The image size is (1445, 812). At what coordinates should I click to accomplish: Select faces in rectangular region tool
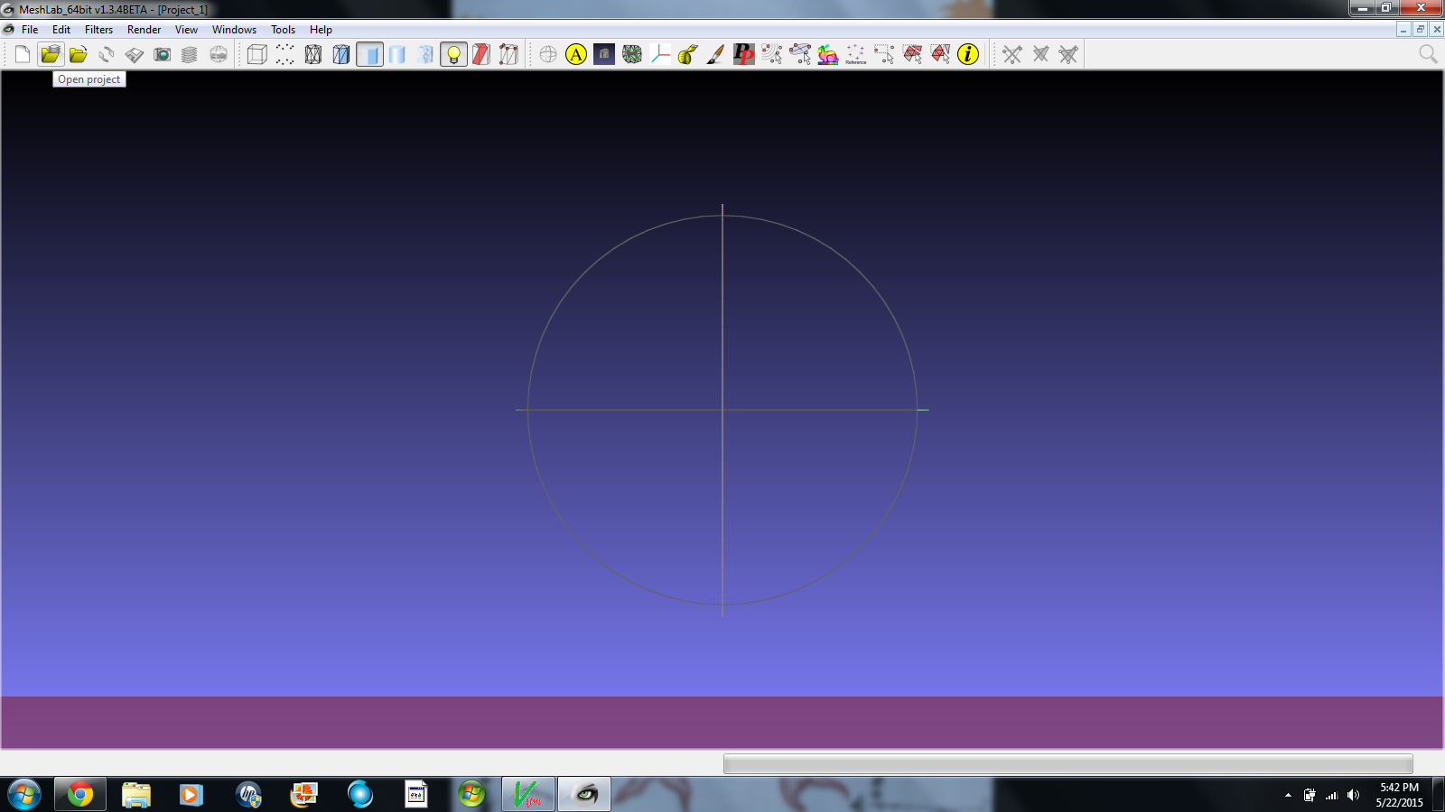(912, 54)
